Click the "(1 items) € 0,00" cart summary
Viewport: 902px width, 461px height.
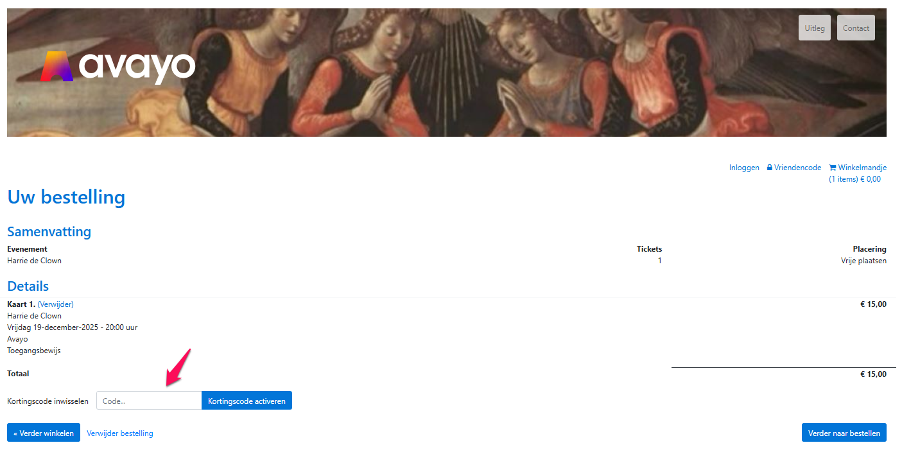[854, 179]
